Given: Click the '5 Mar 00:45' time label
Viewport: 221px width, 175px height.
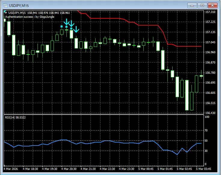Looking at the screenshot, I should 146,169.
